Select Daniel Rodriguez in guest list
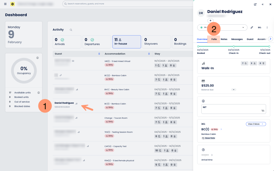The image size is (274, 171). tap(64, 103)
